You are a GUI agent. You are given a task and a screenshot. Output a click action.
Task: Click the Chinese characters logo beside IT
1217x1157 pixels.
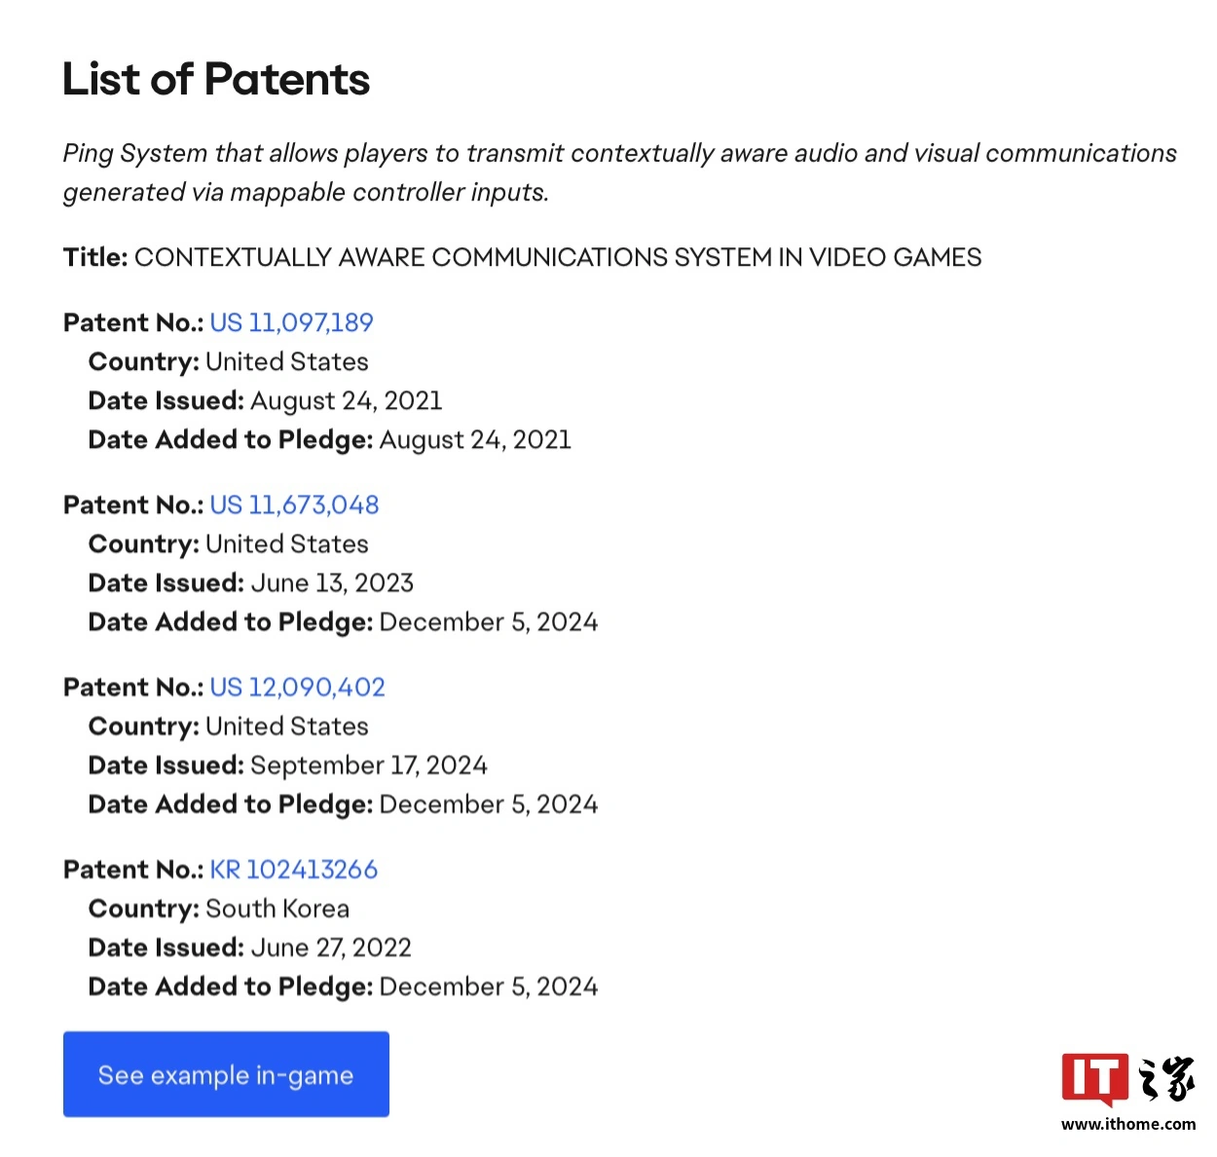pos(1166,1078)
